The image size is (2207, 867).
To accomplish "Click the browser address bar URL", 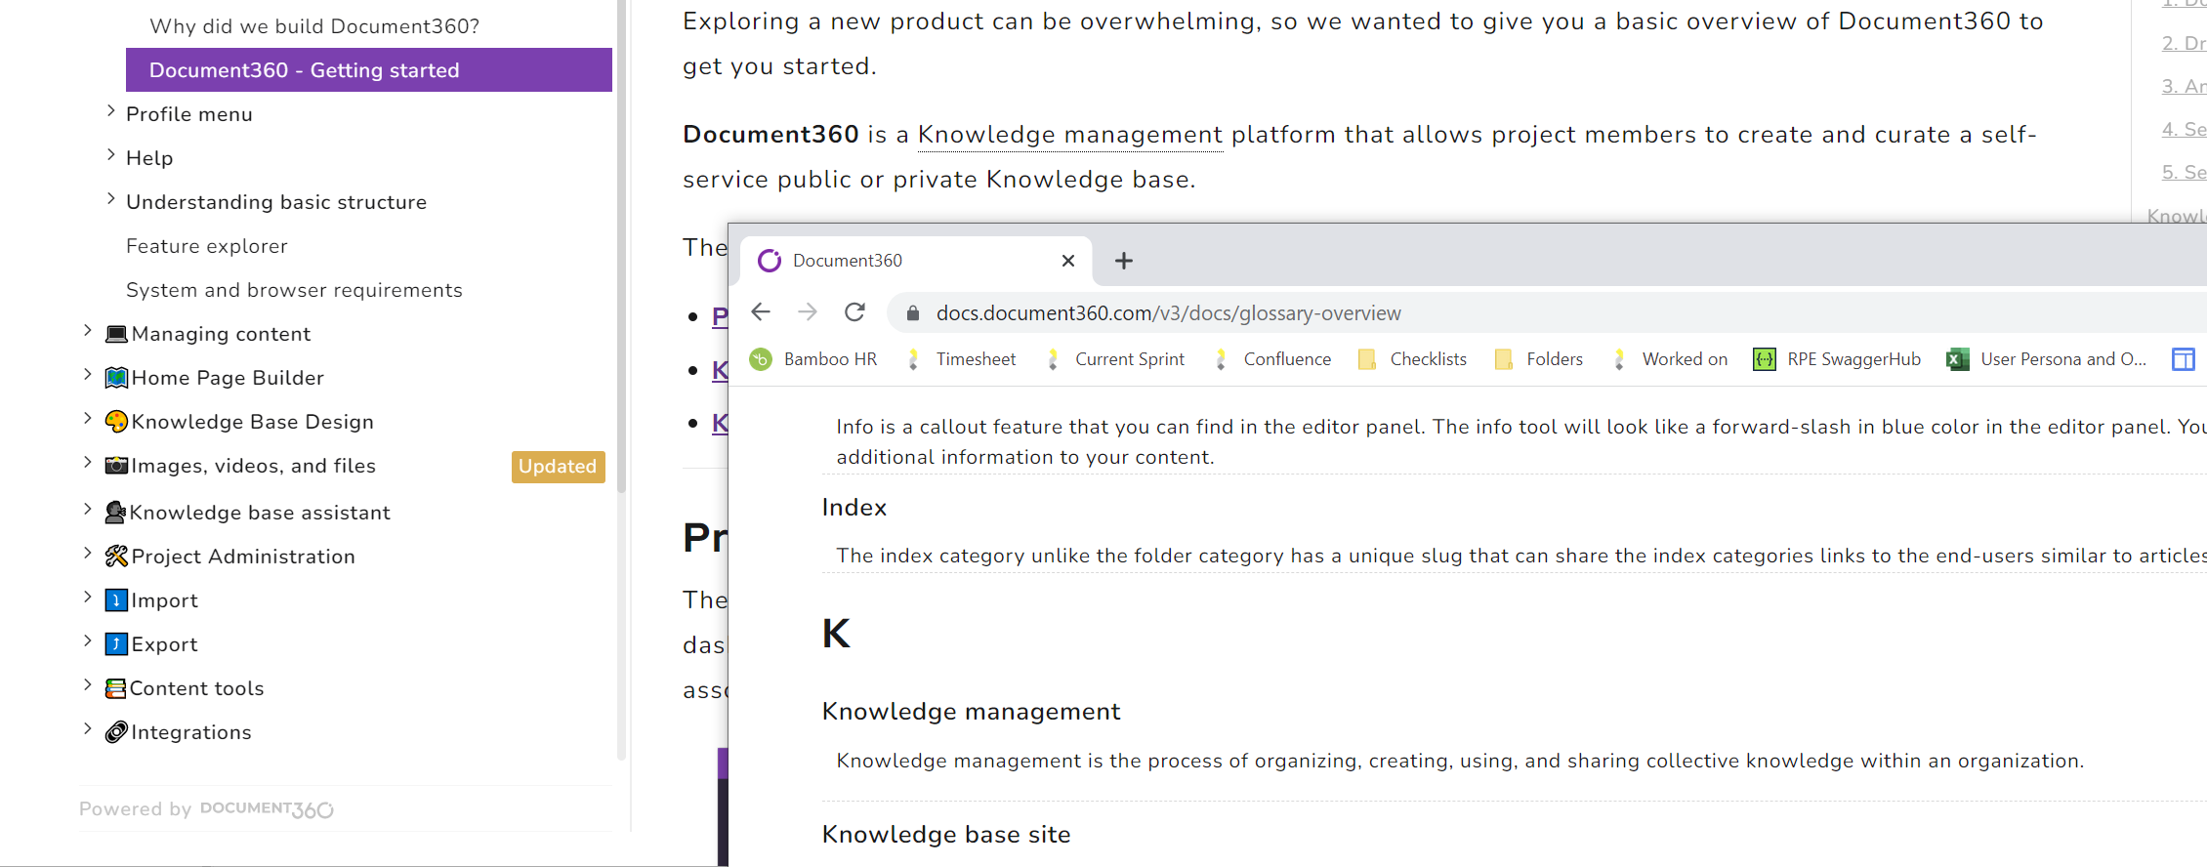I will (x=1168, y=313).
